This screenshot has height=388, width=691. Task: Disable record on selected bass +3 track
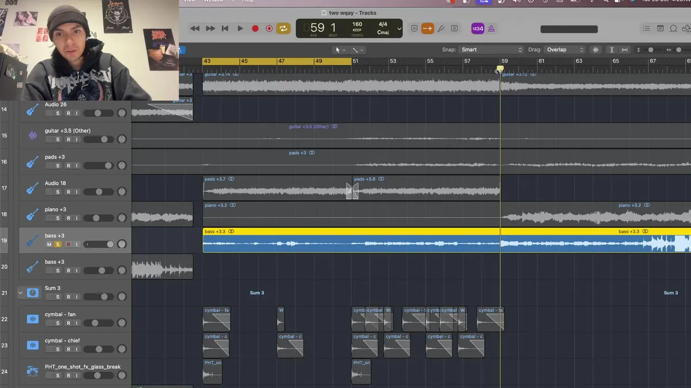(x=68, y=244)
